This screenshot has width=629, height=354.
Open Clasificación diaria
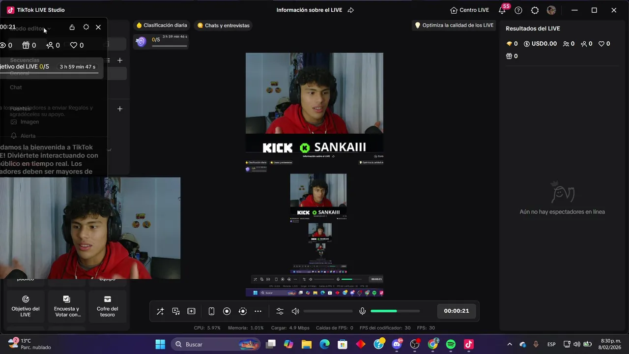point(162,26)
